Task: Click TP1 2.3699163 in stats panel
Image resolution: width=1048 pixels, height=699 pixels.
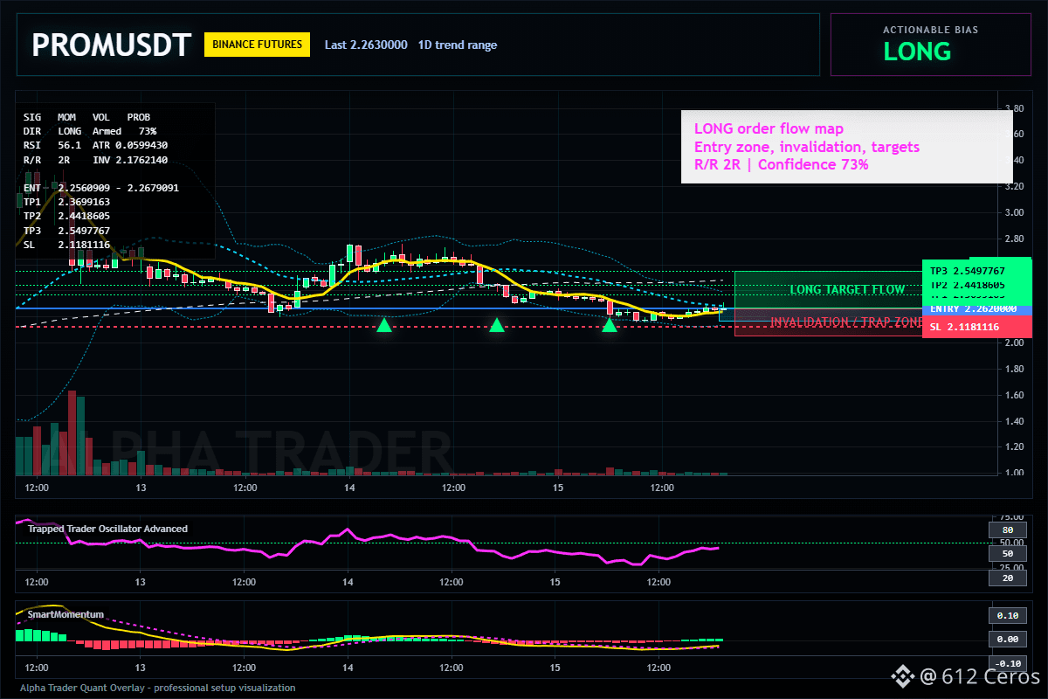Action: pos(66,202)
